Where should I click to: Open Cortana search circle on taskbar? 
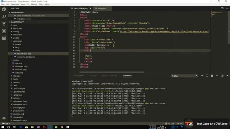pyautogui.click(x=9, y=127)
